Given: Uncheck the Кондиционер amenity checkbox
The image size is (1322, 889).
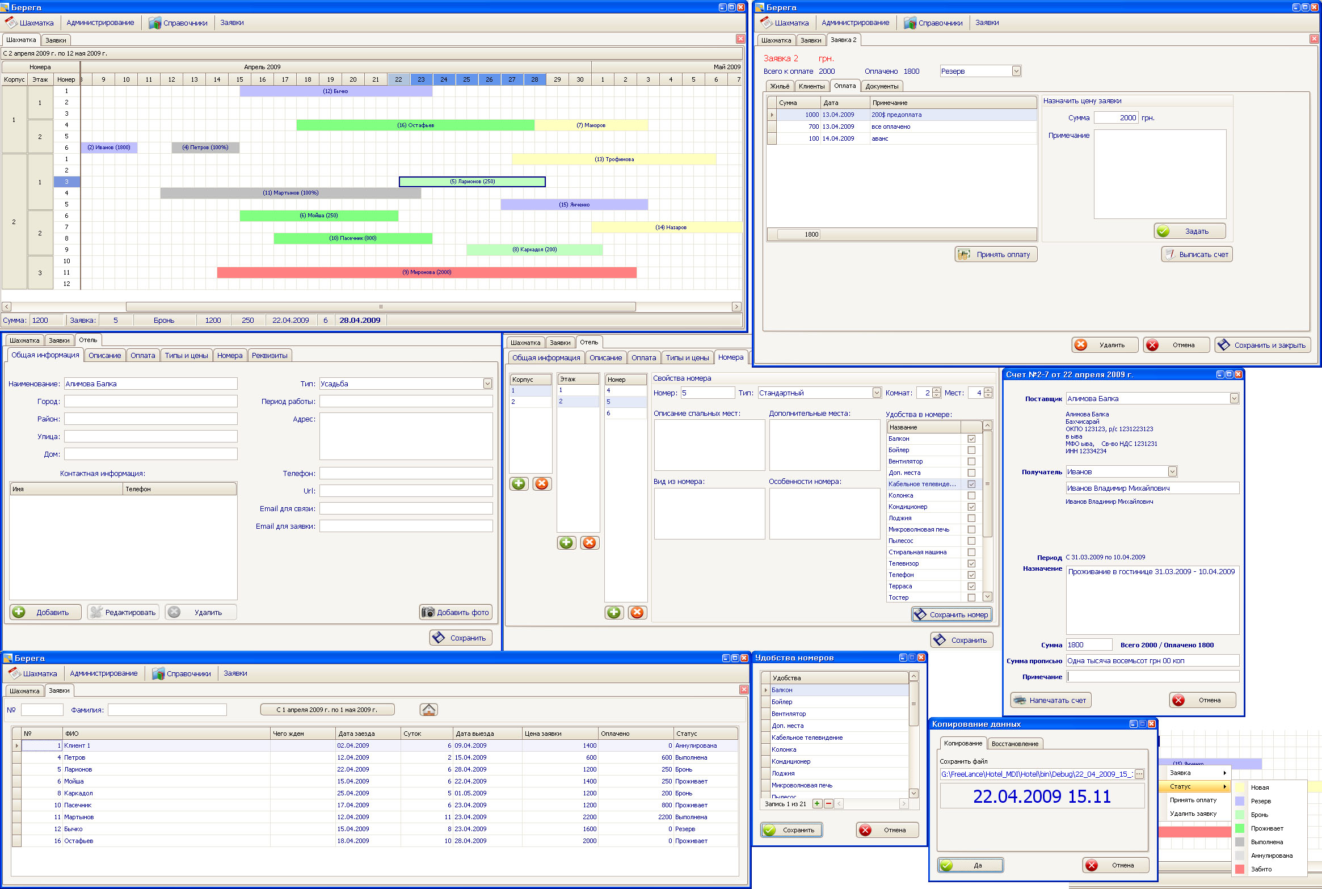Looking at the screenshot, I should tap(971, 507).
